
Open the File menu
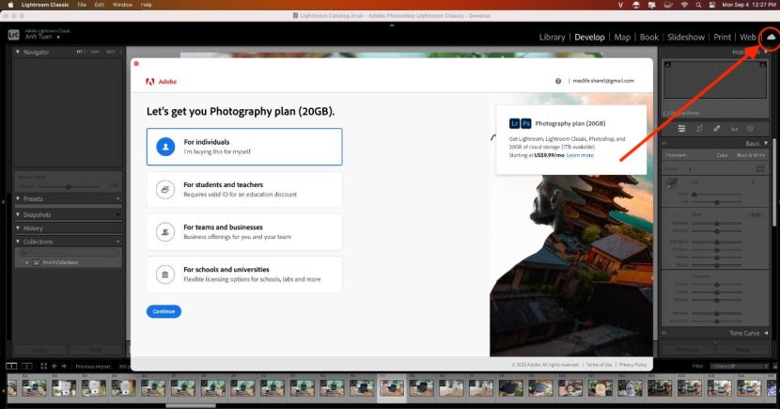[82, 5]
